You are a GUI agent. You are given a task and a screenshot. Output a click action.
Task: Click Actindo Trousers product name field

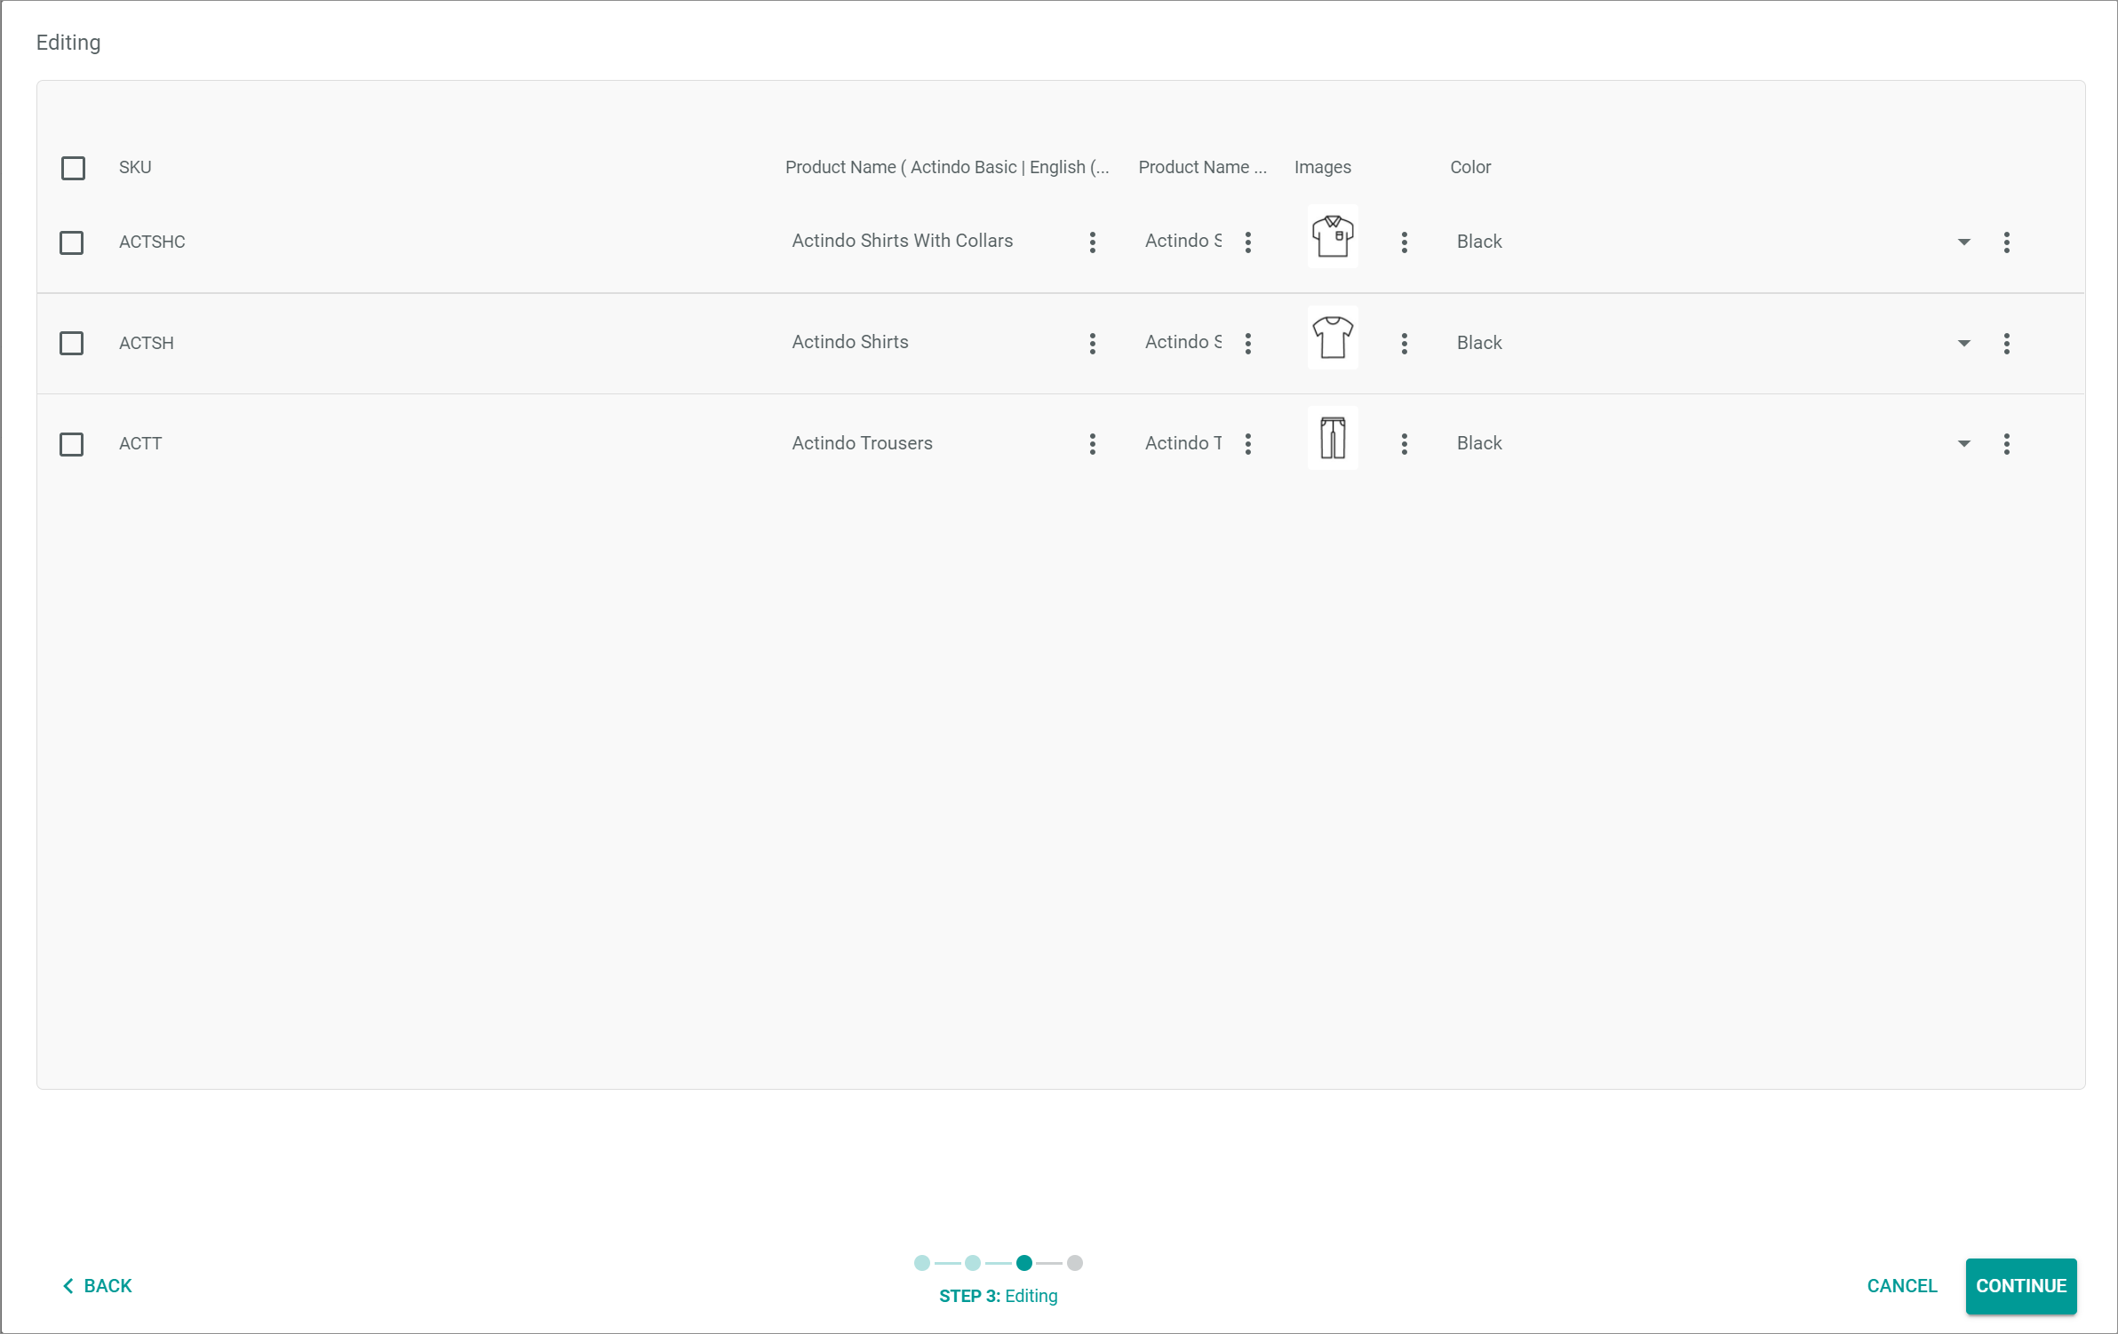click(863, 442)
